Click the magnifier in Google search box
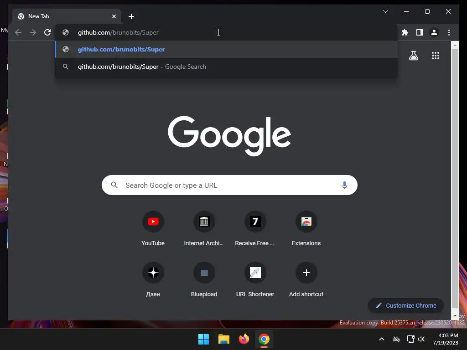 click(114, 185)
